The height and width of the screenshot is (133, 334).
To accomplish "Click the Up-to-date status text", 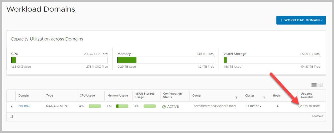I will 312,106.
